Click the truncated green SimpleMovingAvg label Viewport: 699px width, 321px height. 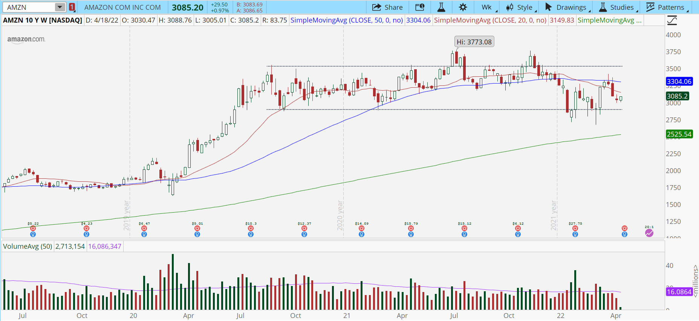coord(609,20)
